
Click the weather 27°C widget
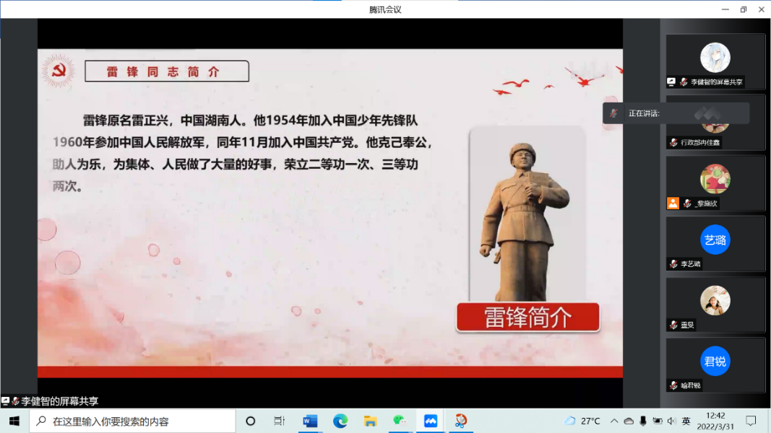pyautogui.click(x=582, y=421)
